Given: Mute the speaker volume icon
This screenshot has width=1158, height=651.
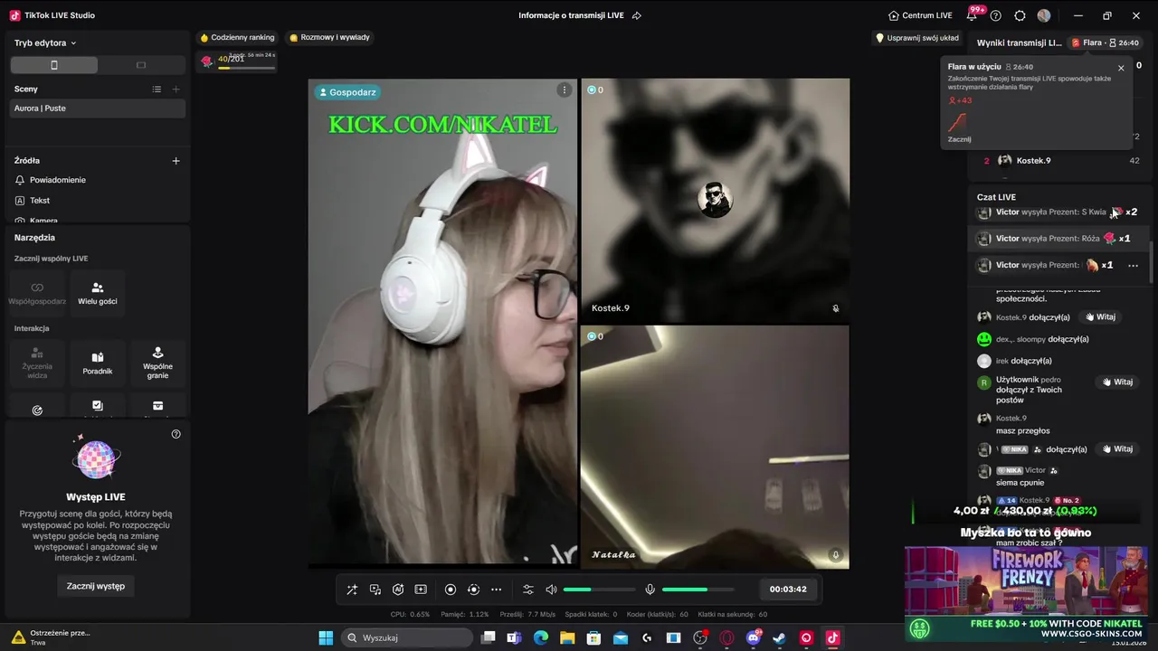Looking at the screenshot, I should [551, 590].
